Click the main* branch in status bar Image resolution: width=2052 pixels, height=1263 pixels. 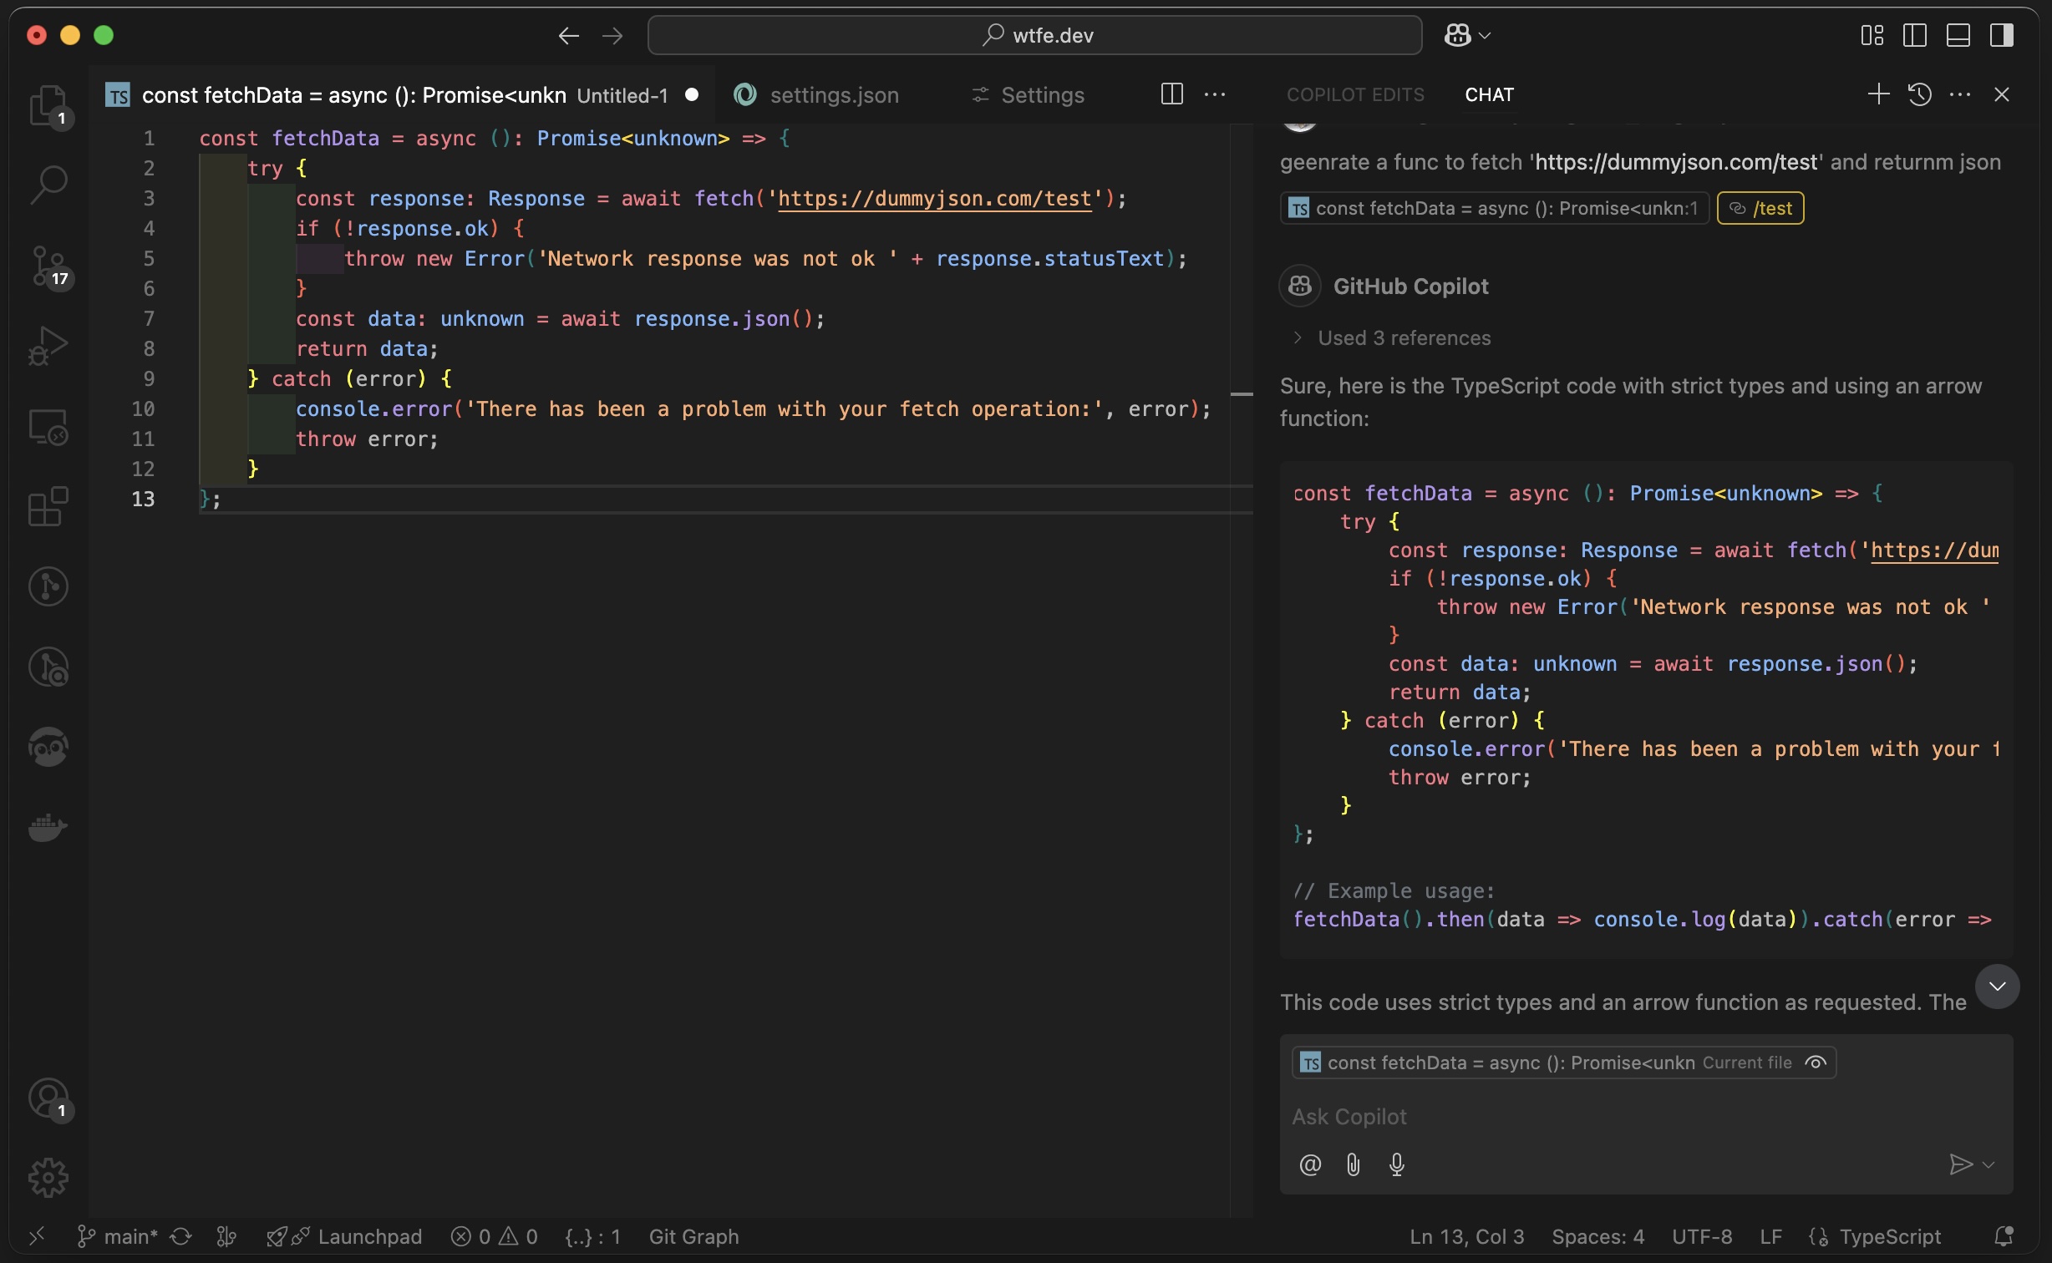[116, 1236]
